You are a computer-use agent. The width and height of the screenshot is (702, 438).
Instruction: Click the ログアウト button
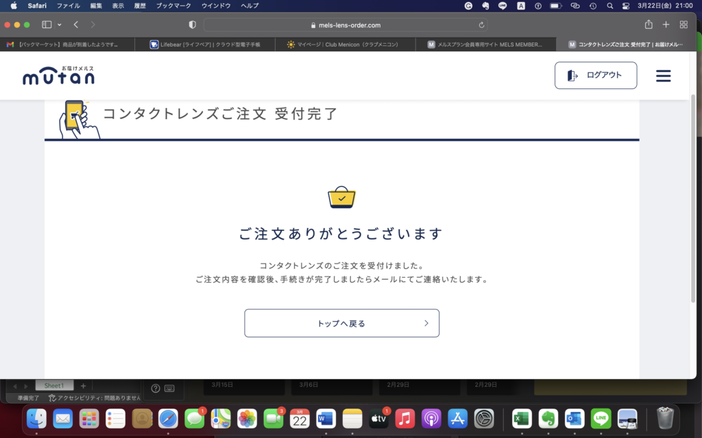595,75
